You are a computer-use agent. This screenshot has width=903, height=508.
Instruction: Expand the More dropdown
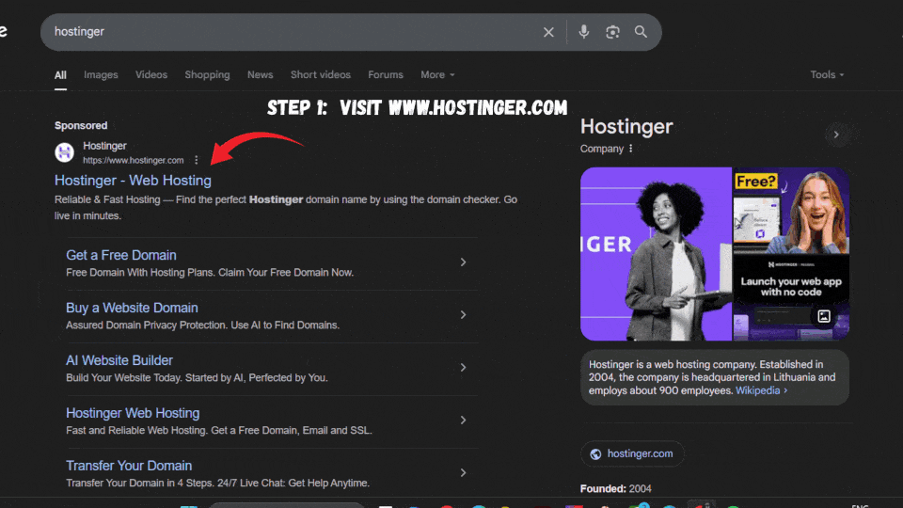tap(437, 75)
